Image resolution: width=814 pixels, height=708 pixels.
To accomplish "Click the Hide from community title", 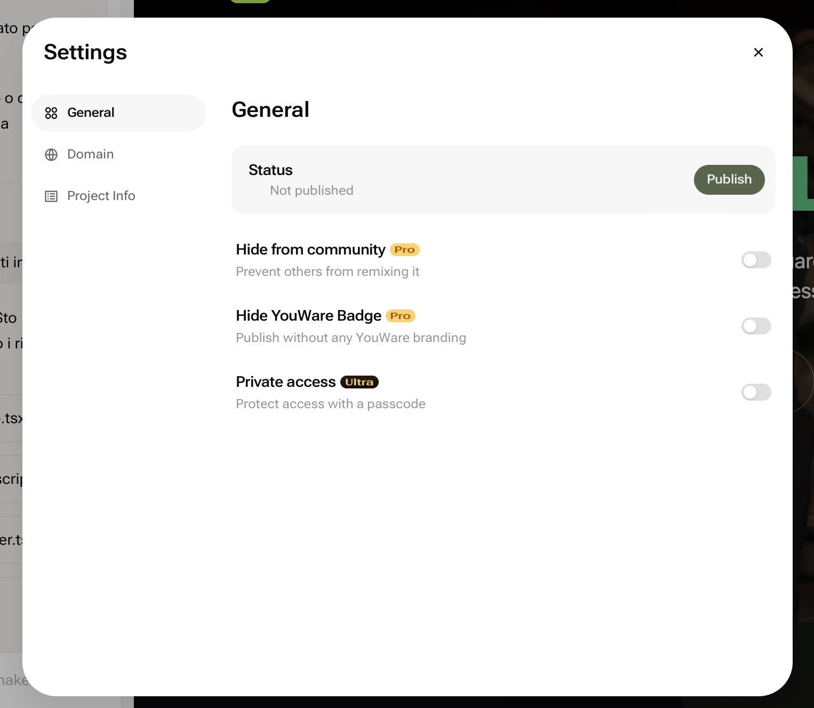I will pyautogui.click(x=310, y=250).
